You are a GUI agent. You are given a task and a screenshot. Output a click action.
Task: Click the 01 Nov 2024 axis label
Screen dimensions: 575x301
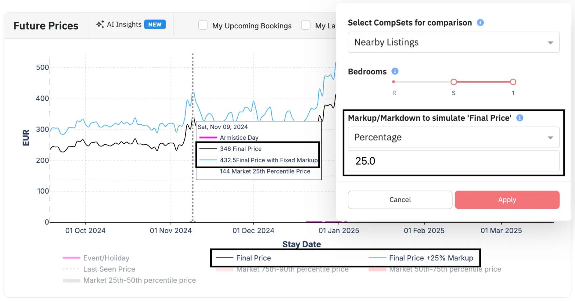(171, 231)
